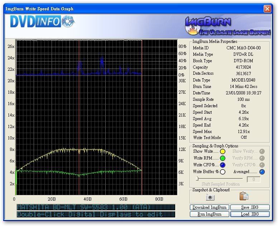Click the Book Type value DVD-ROM
278x226 pixels.
(243, 61)
